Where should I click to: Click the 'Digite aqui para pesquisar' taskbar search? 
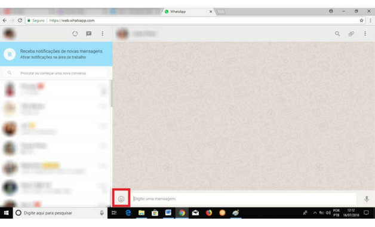[60, 213]
